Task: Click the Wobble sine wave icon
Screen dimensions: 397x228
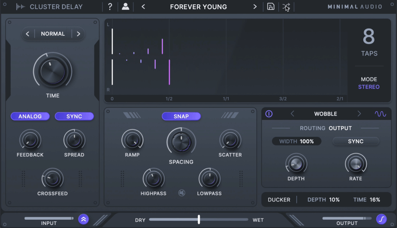Action: pyautogui.click(x=380, y=114)
